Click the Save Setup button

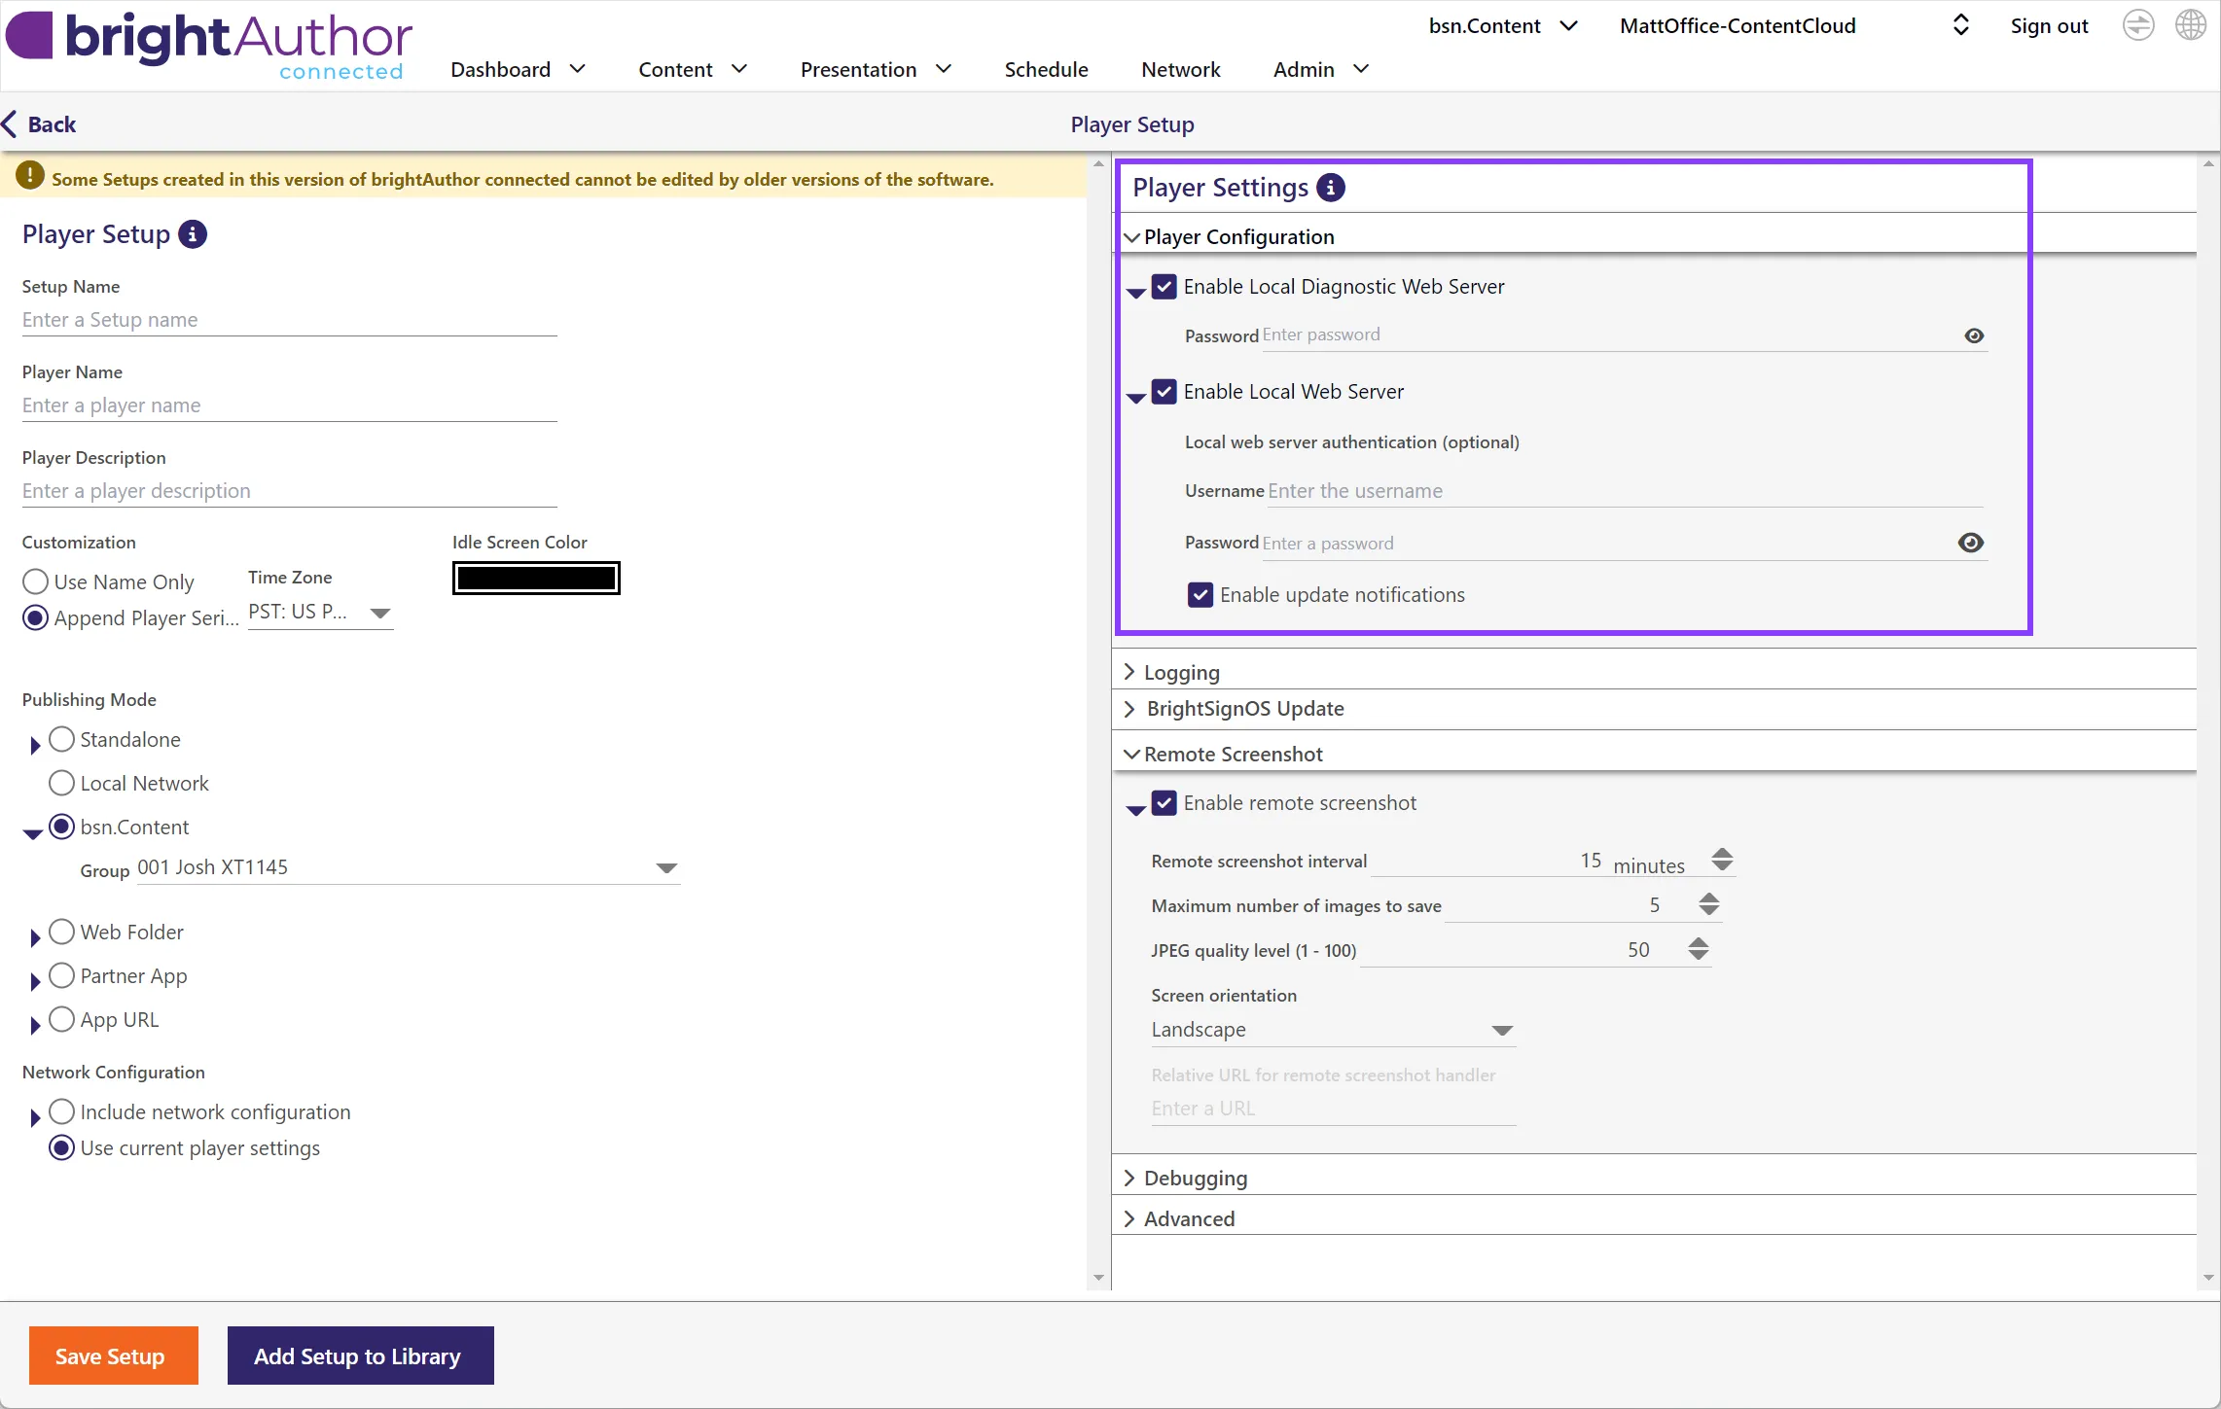tap(113, 1356)
